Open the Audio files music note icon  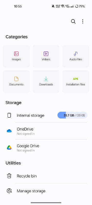coord(76,54)
